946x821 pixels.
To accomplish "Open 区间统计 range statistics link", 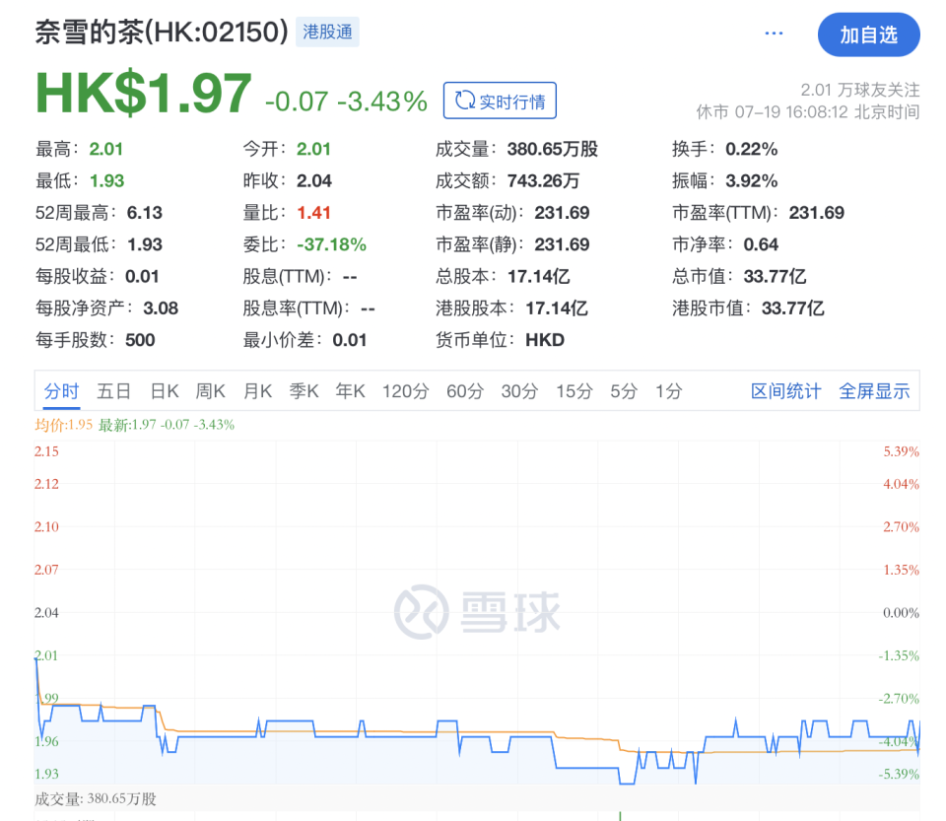I will tap(785, 391).
